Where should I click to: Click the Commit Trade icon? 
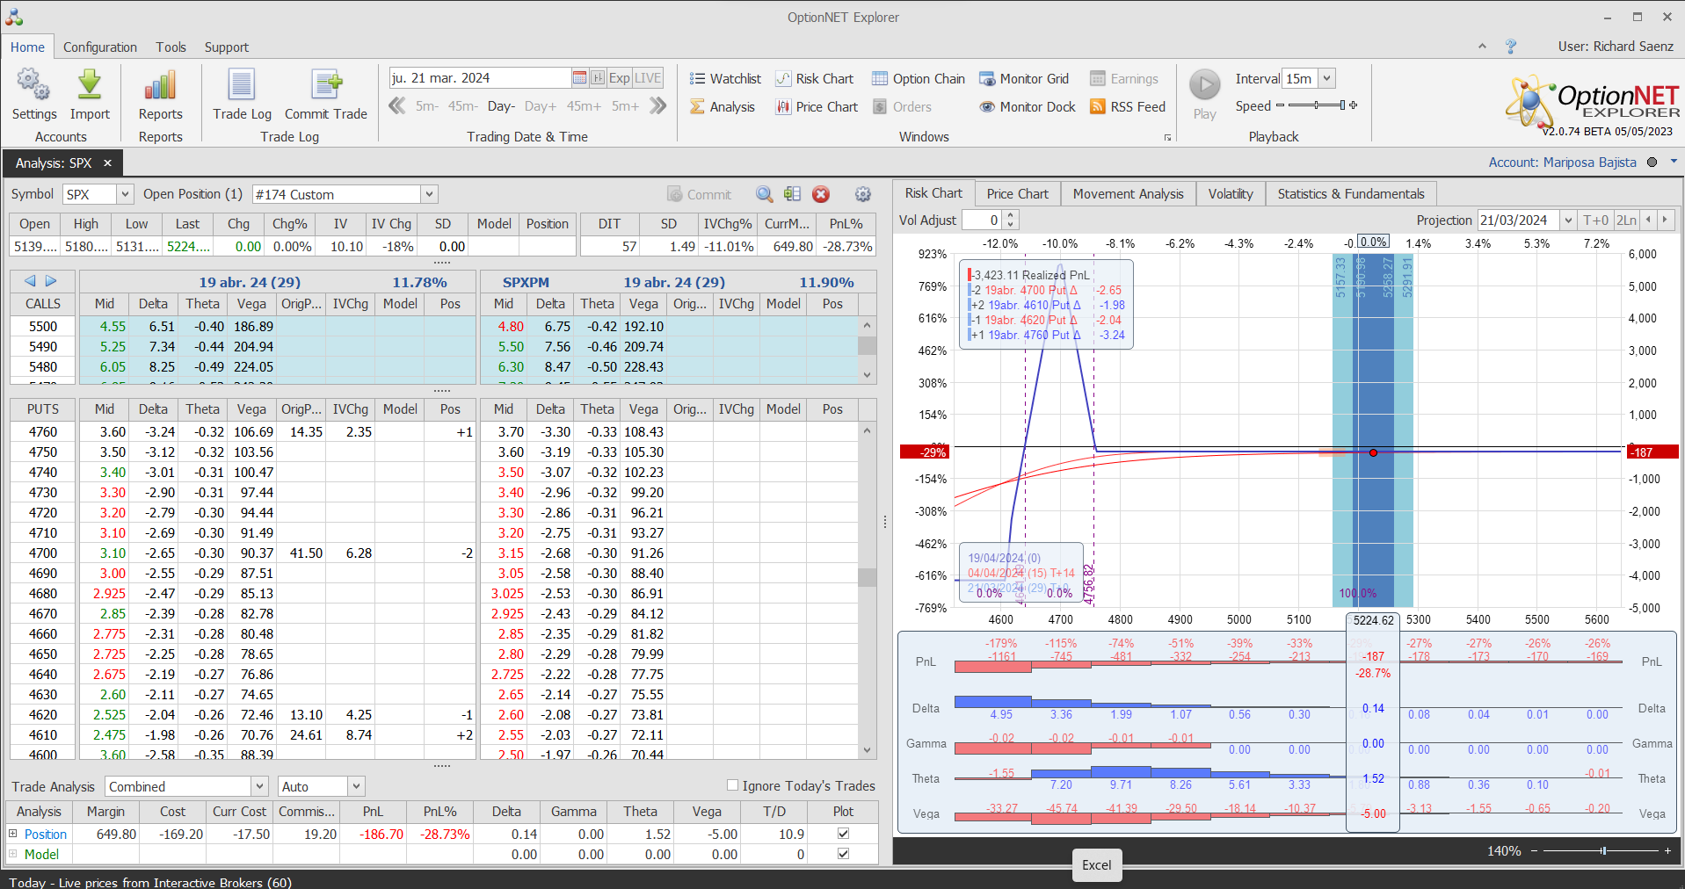pyautogui.click(x=326, y=86)
